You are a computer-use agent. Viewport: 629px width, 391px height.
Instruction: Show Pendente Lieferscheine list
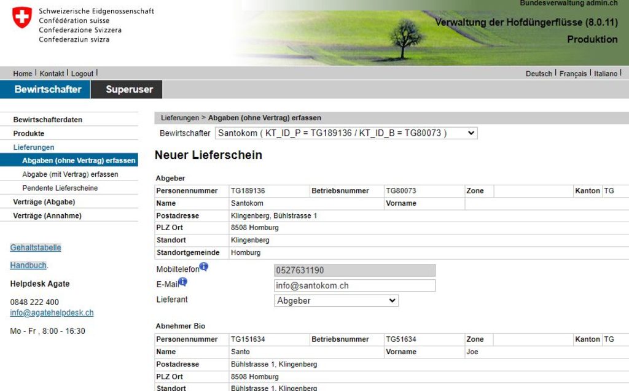(x=60, y=188)
